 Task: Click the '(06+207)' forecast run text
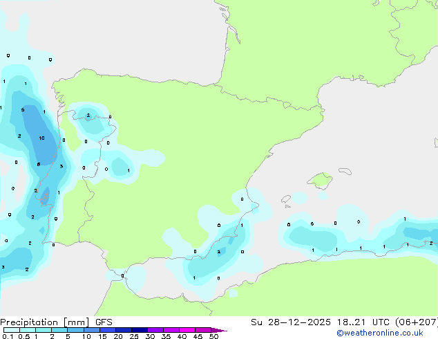coord(417,322)
